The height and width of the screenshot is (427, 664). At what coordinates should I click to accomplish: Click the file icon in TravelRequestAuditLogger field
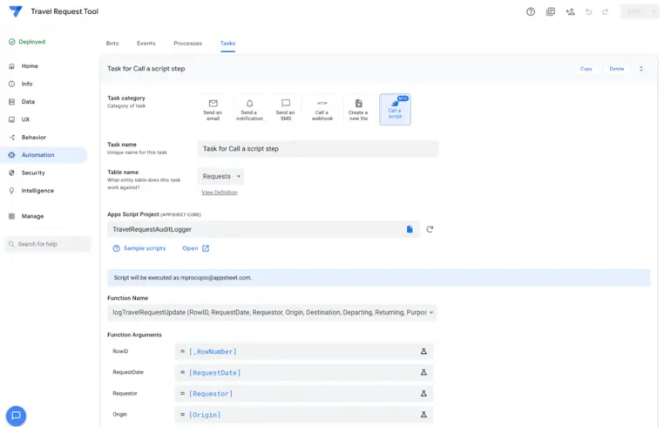pos(410,229)
